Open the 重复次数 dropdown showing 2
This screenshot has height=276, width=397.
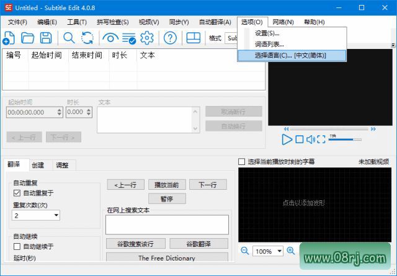tap(36, 215)
